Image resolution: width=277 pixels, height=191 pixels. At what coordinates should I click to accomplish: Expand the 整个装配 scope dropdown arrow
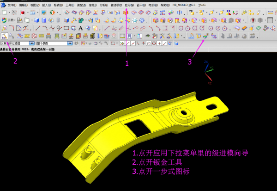70,43
